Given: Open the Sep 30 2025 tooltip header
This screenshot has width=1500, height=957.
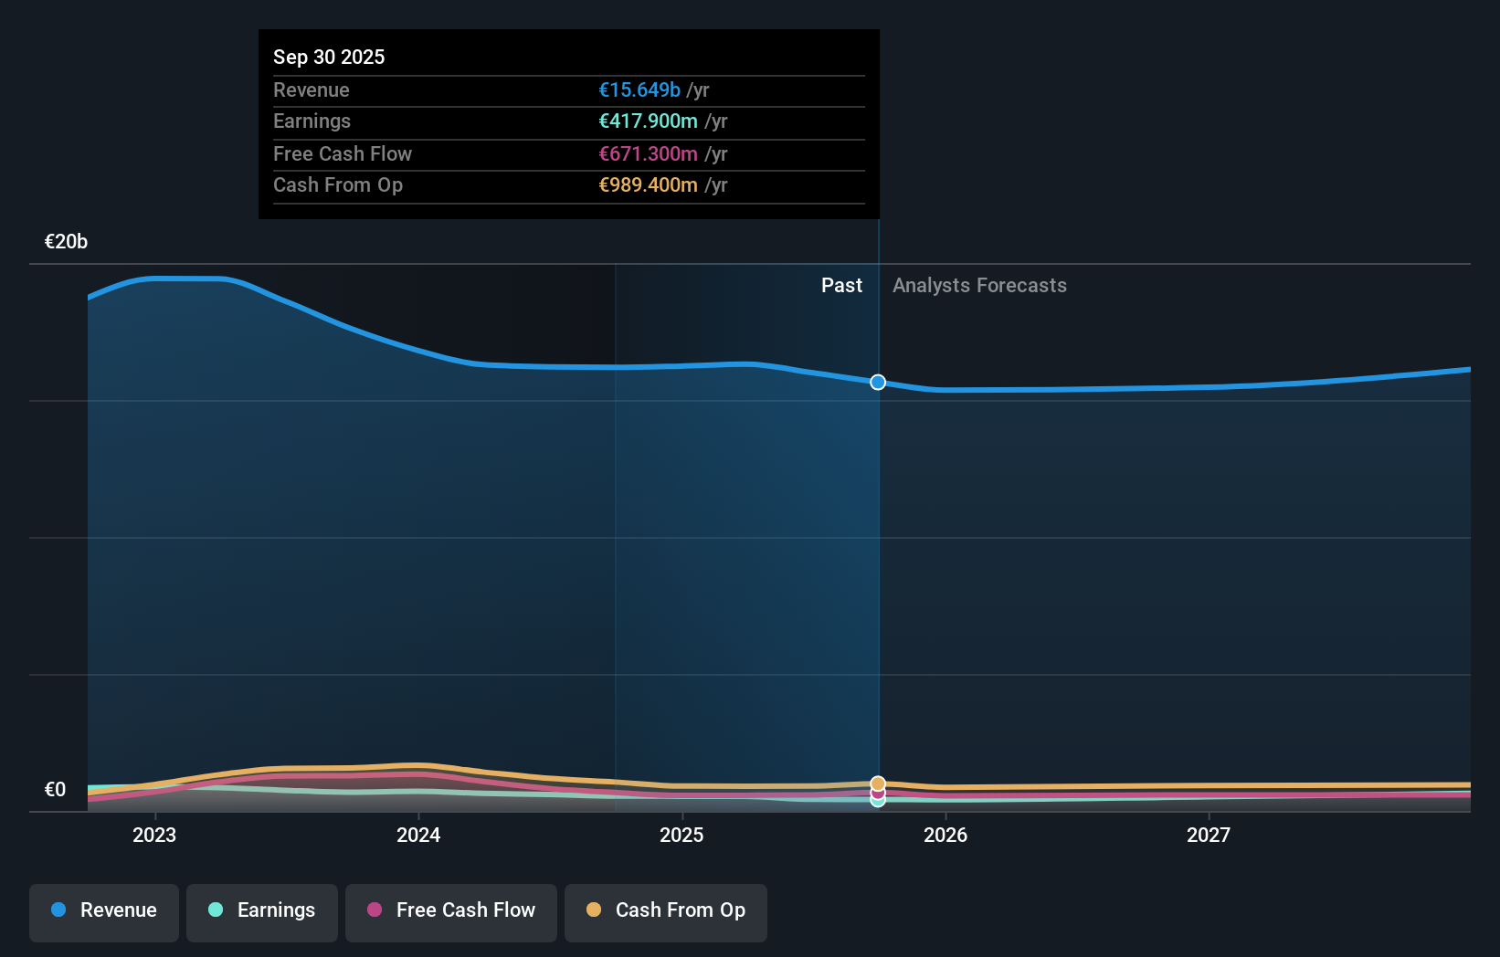Looking at the screenshot, I should [x=329, y=57].
